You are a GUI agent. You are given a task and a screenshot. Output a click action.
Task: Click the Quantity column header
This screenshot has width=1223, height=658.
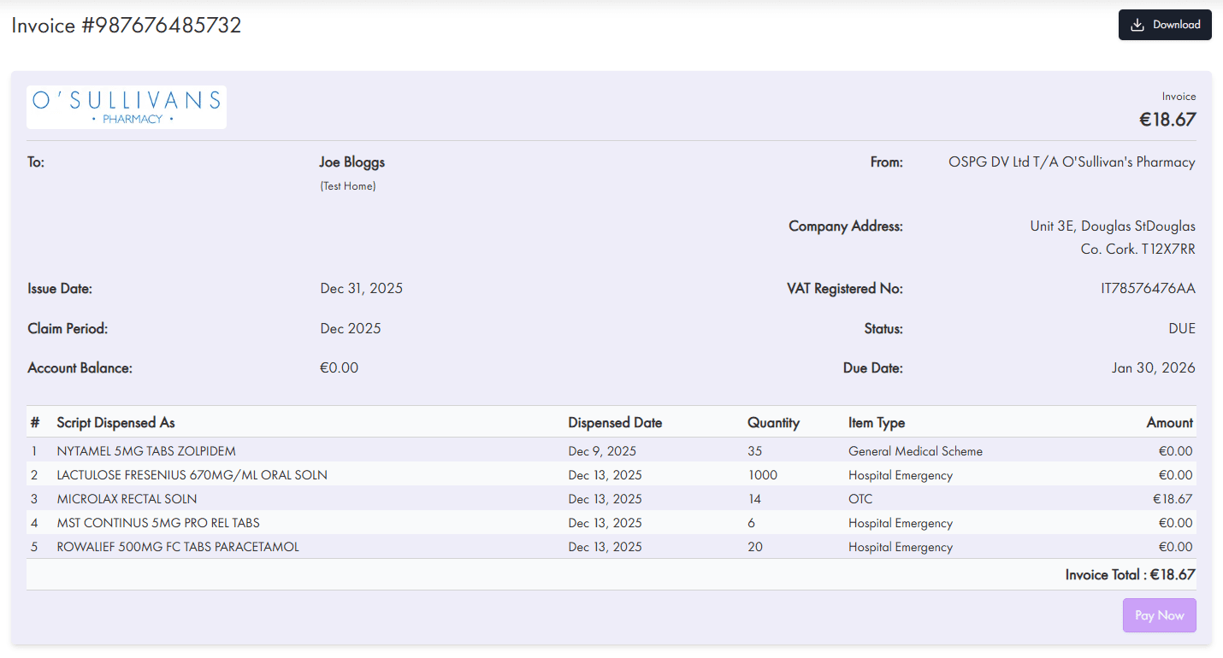(x=773, y=422)
